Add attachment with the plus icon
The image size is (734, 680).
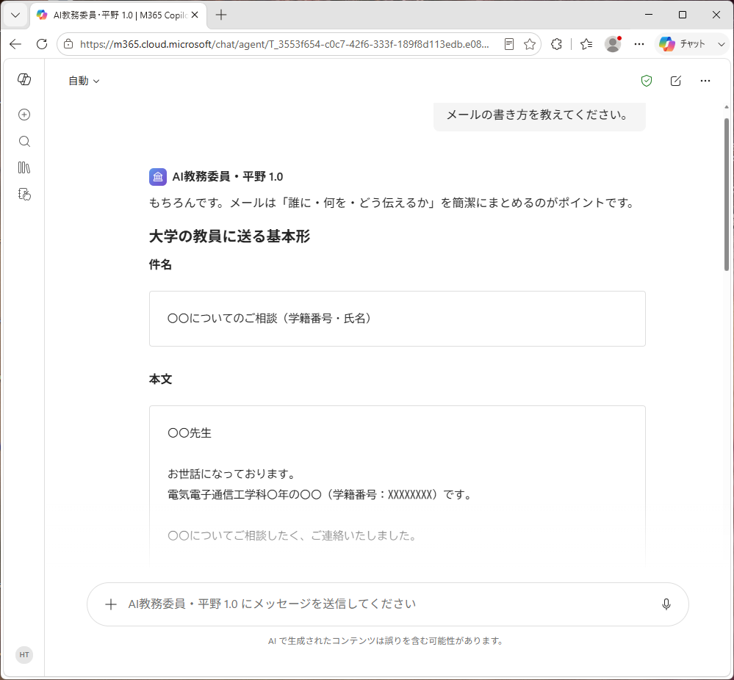click(110, 604)
